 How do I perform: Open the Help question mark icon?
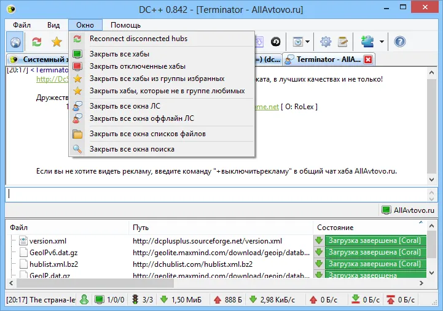click(x=400, y=42)
